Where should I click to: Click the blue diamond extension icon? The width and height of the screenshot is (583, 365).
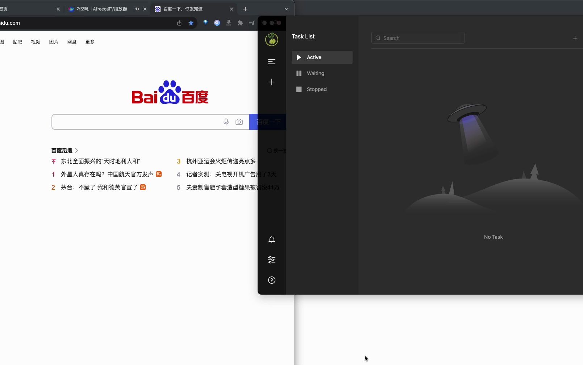[x=205, y=22]
